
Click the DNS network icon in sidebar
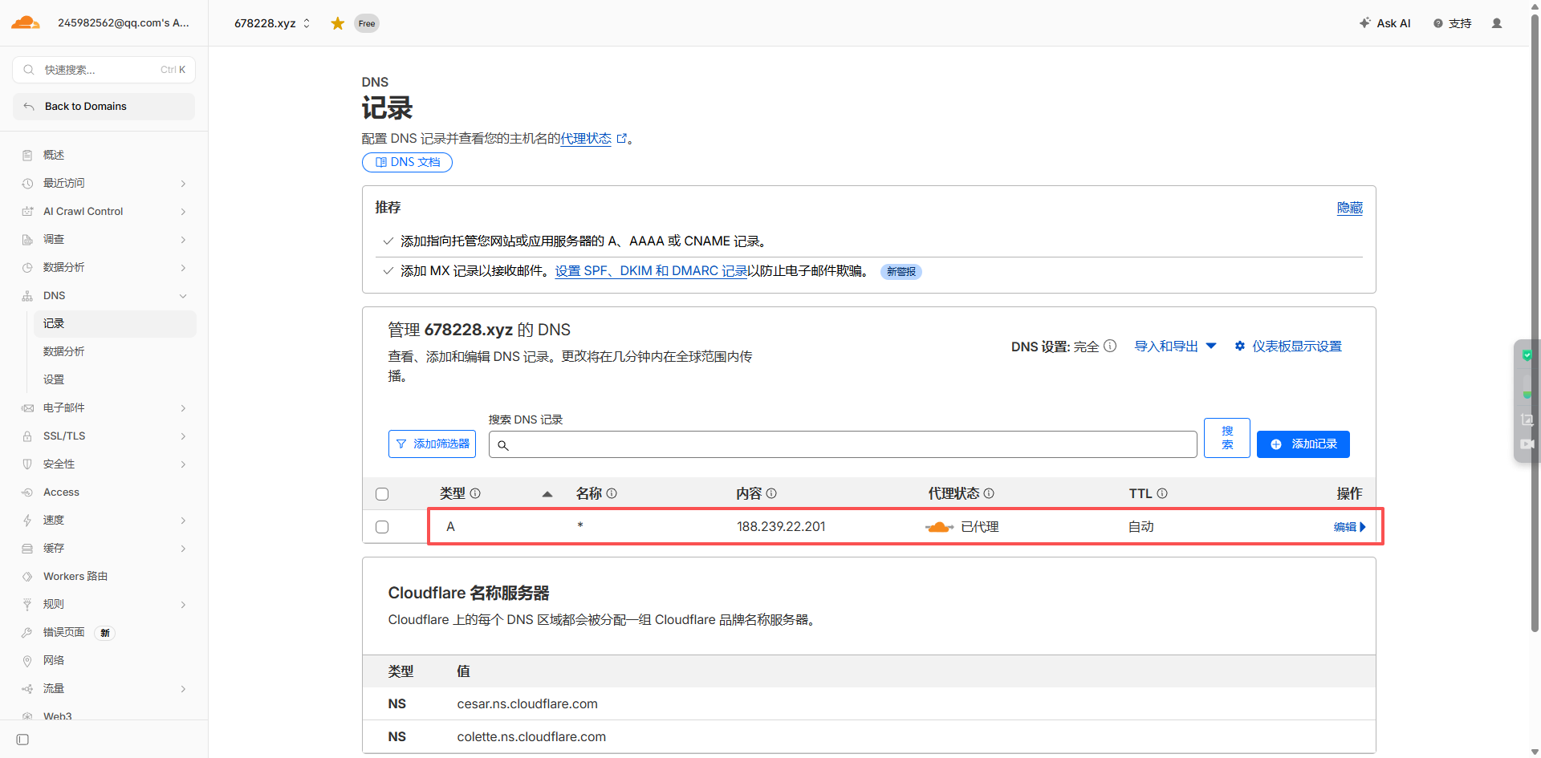pos(27,296)
